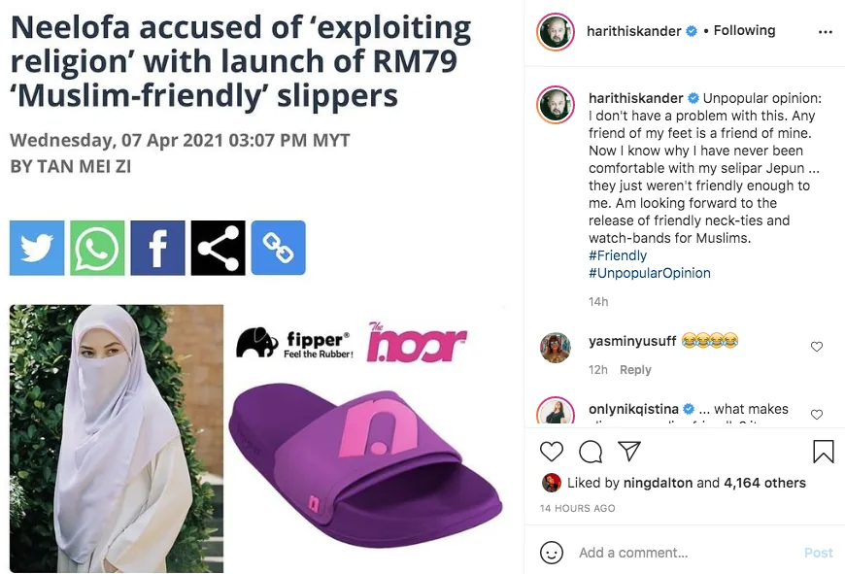
Task: Open the comment bubble icon
Action: point(591,452)
